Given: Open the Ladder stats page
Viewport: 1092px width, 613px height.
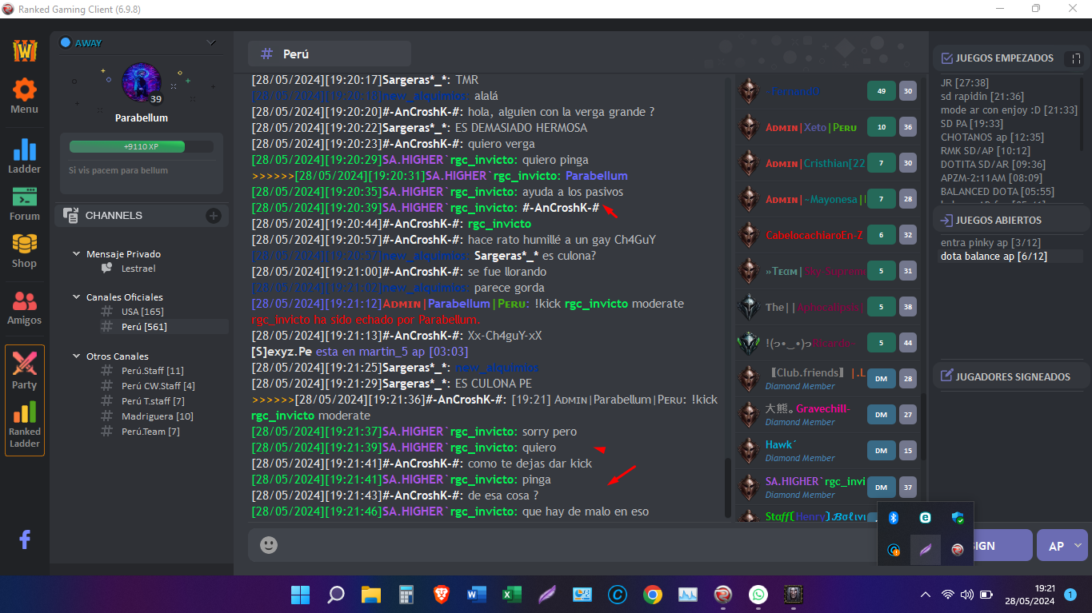Looking at the screenshot, I should (x=25, y=156).
